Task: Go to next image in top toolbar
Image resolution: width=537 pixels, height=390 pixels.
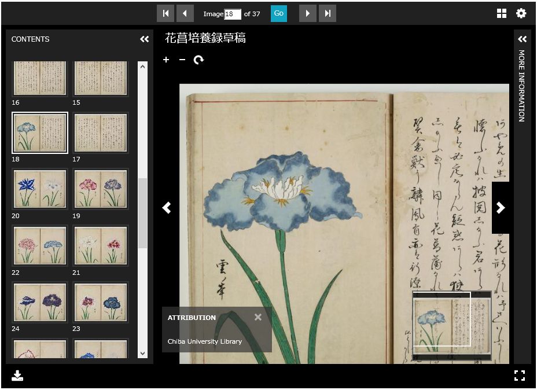Action: pos(307,13)
